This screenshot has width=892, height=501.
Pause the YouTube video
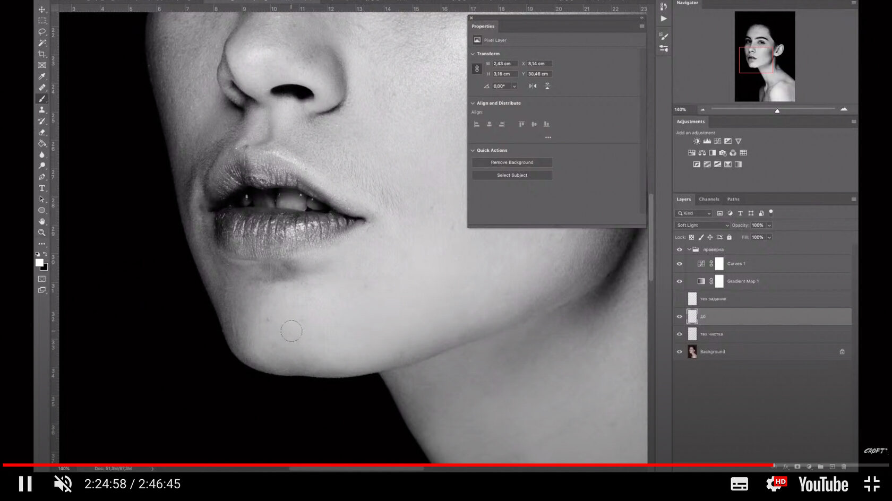pos(25,484)
